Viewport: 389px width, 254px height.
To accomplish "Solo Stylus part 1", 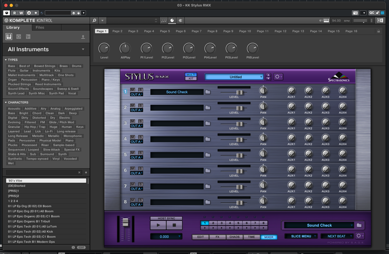I will tap(140, 90).
